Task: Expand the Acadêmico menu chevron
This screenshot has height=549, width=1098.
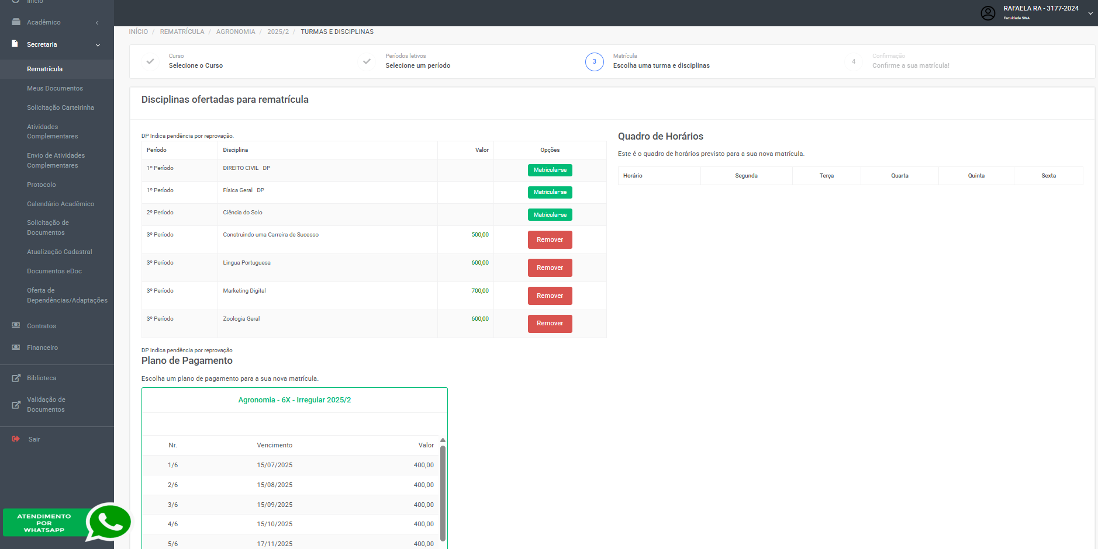Action: [97, 23]
